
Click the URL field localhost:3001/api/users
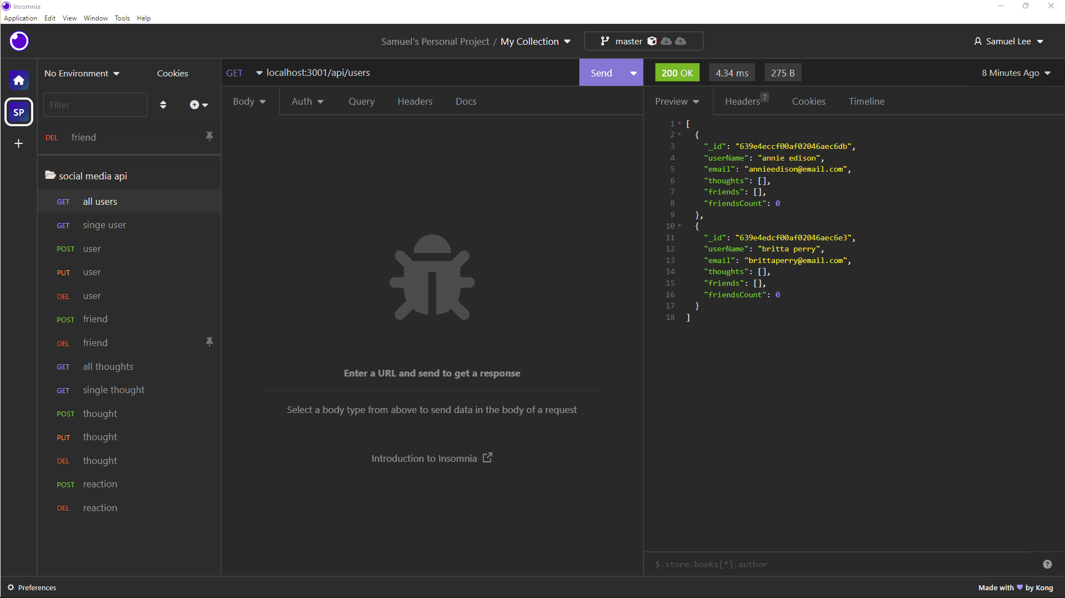point(421,73)
